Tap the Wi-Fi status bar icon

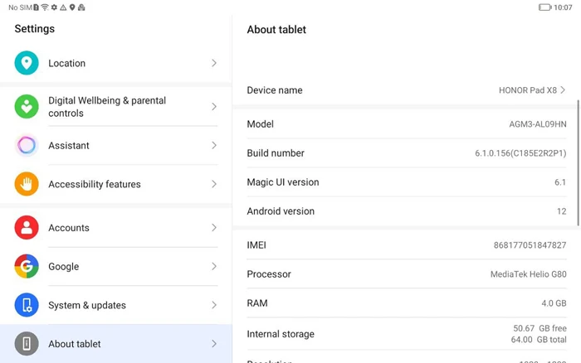point(45,7)
